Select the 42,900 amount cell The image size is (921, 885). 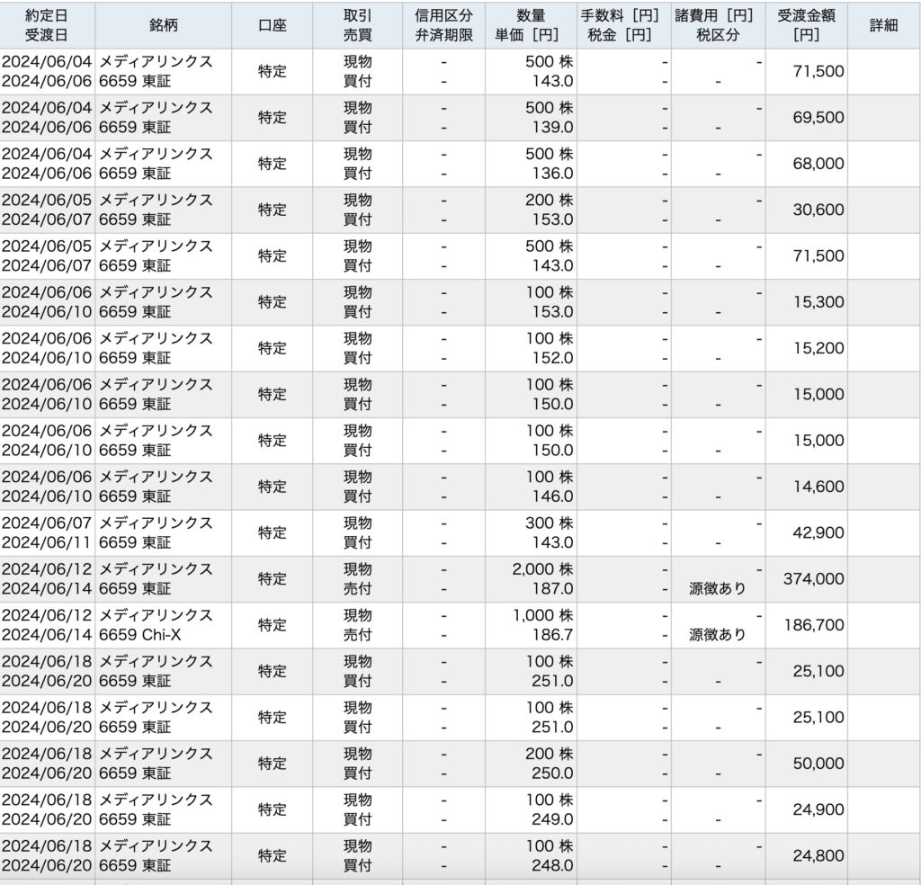click(818, 532)
